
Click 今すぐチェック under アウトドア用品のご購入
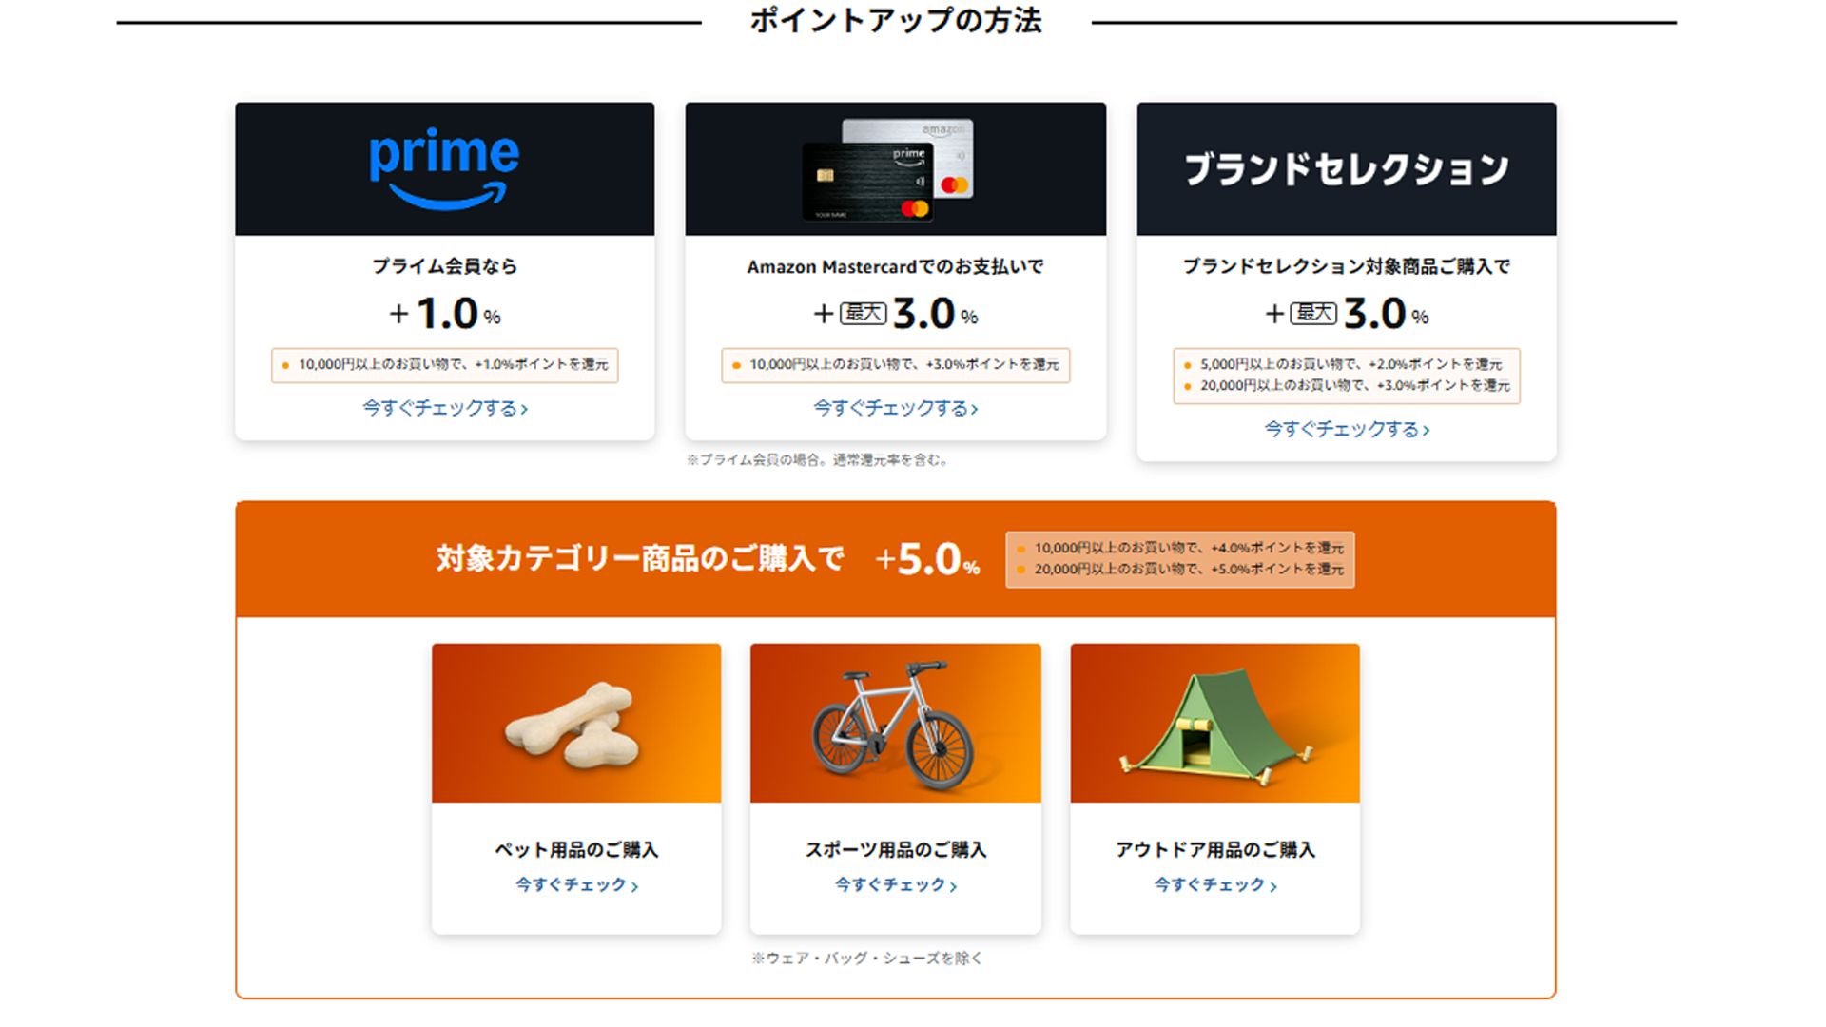[1214, 885]
